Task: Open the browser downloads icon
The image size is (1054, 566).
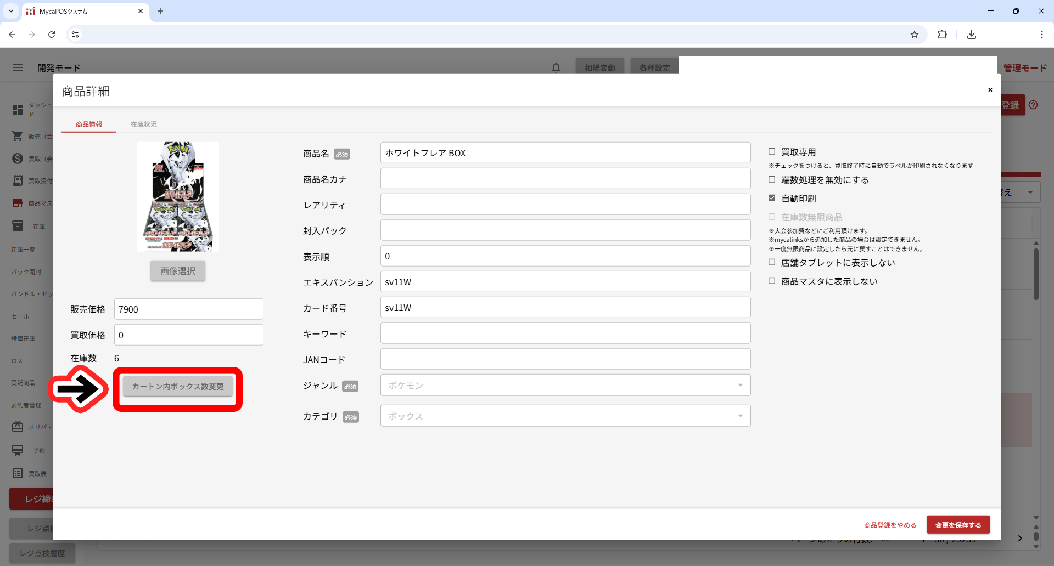Action: pyautogui.click(x=971, y=35)
